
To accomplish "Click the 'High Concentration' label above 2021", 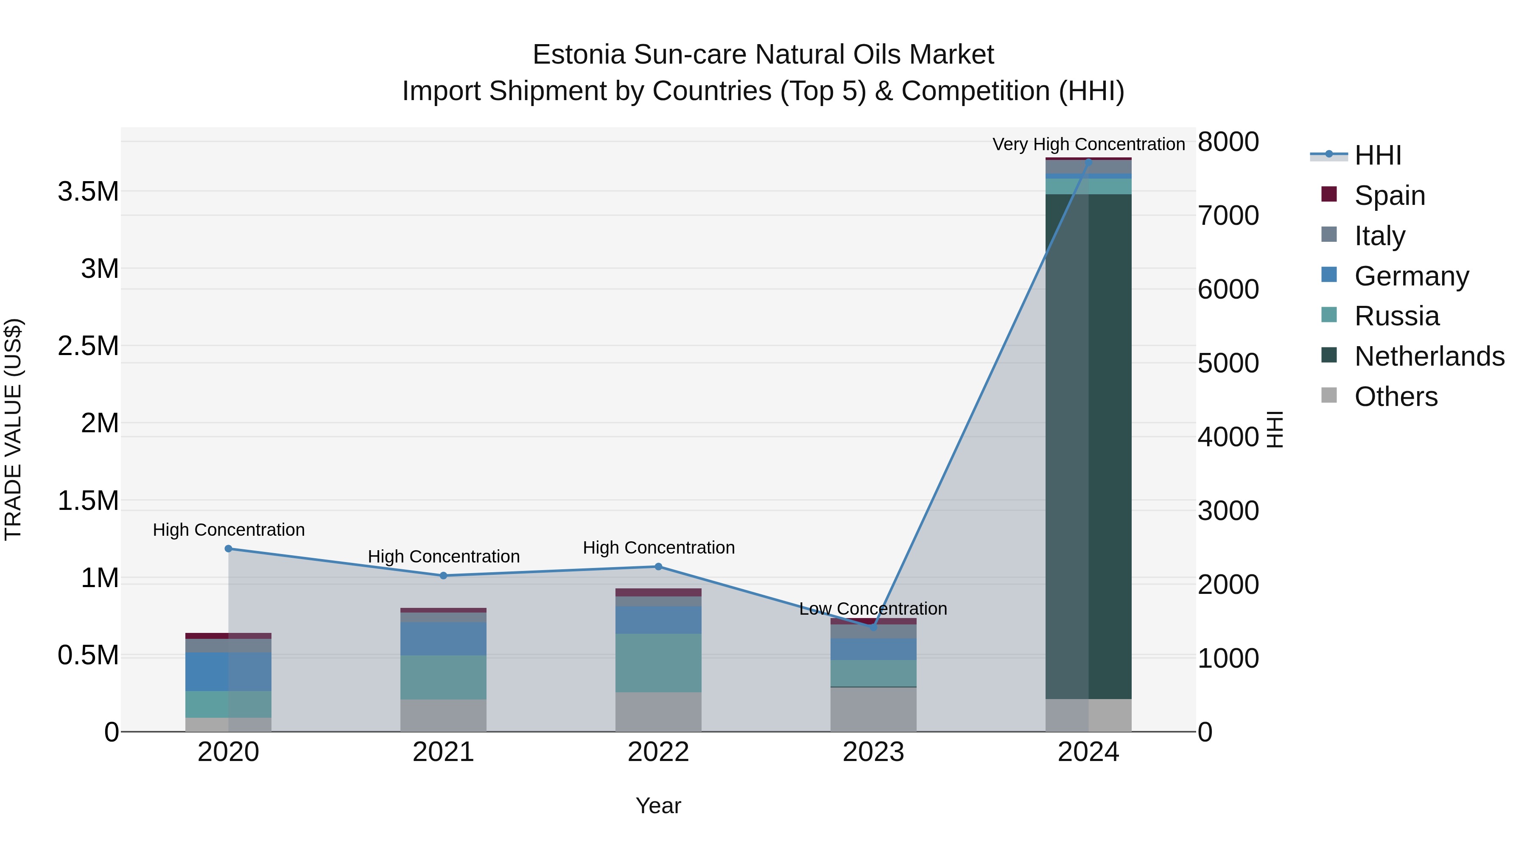I will pyautogui.click(x=443, y=557).
